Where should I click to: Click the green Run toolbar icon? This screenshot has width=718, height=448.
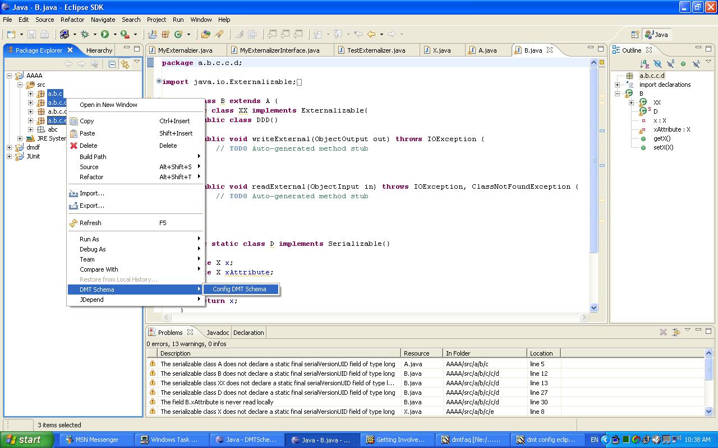pos(105,34)
